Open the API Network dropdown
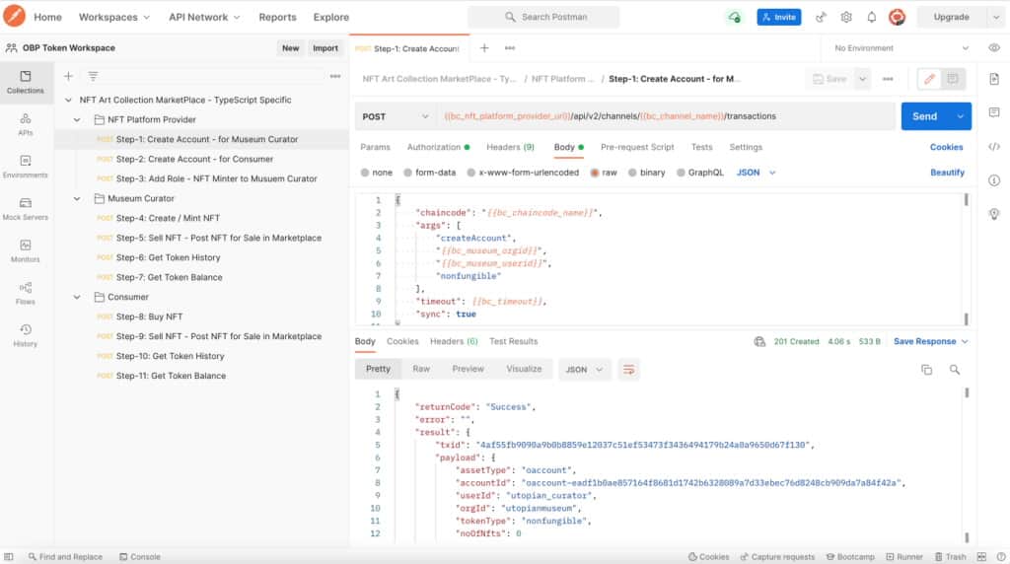Image resolution: width=1010 pixels, height=564 pixels. click(x=204, y=18)
